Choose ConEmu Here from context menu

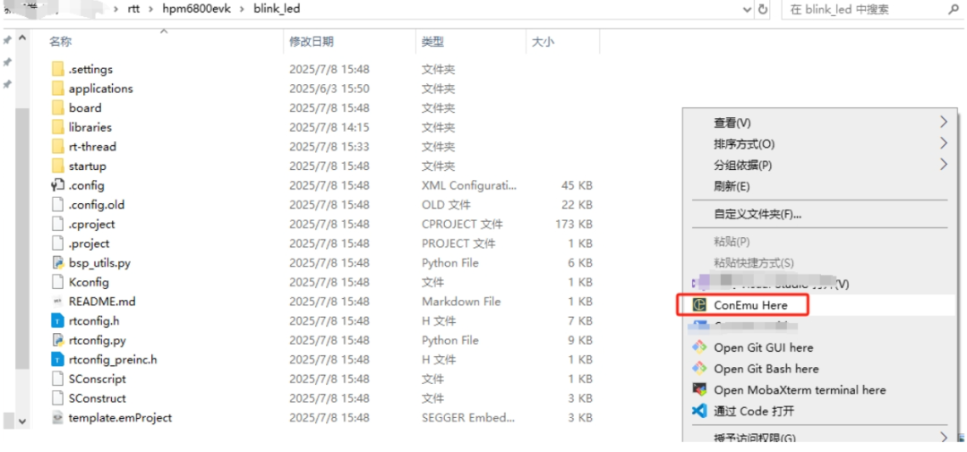click(x=817, y=304)
